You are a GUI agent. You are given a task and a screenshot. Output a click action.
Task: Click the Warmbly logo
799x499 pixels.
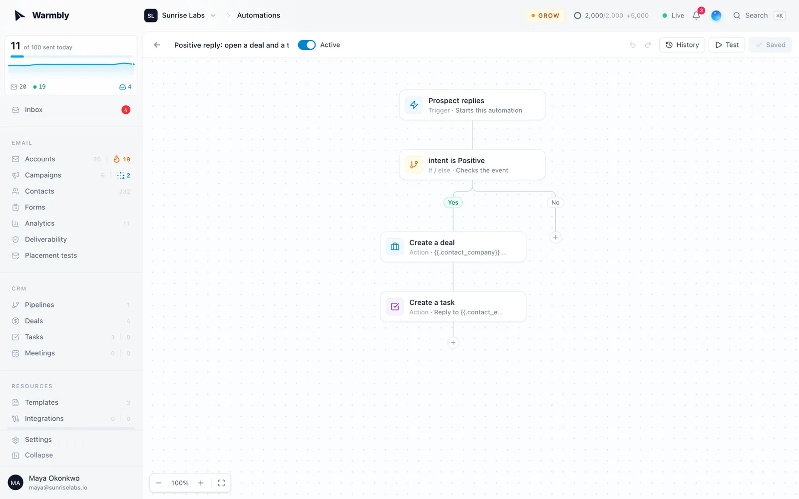(x=42, y=15)
